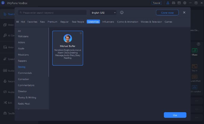Open the Speech icon in left sidebar
Viewport: 204px width, 124px height.
(5, 59)
